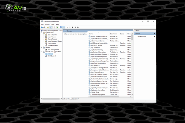Expand the Event Viewer node
The height and width of the screenshot is (123, 185).
tap(44, 37)
